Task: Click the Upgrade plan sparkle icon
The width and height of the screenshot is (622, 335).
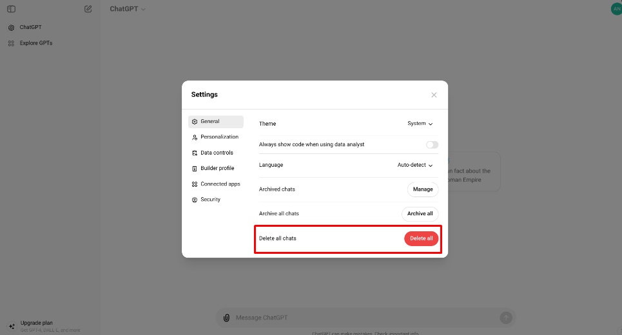Action: pos(12,326)
